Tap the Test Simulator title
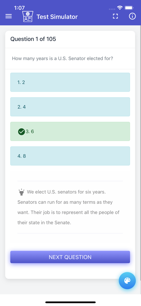 pos(57,17)
